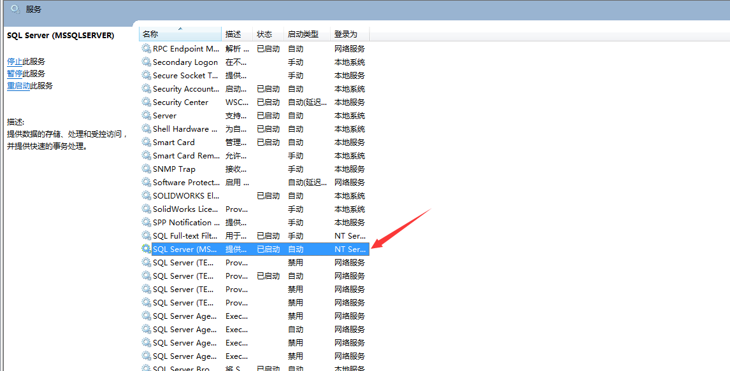
Task: Click the 暂停 link to pause the service
Action: (15, 73)
